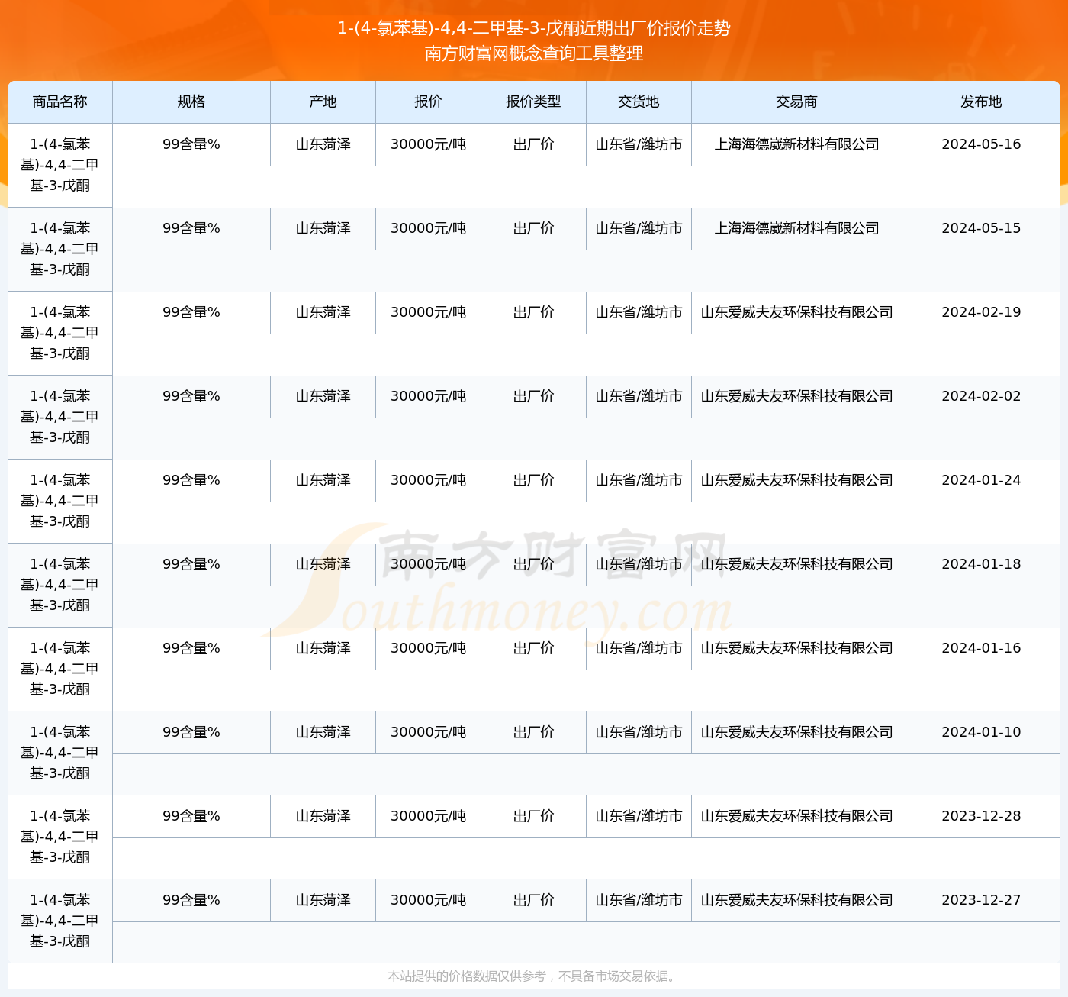Click 山东菏泽 in the 2024-05-16 row
This screenshot has width=1068, height=997.
click(x=323, y=144)
